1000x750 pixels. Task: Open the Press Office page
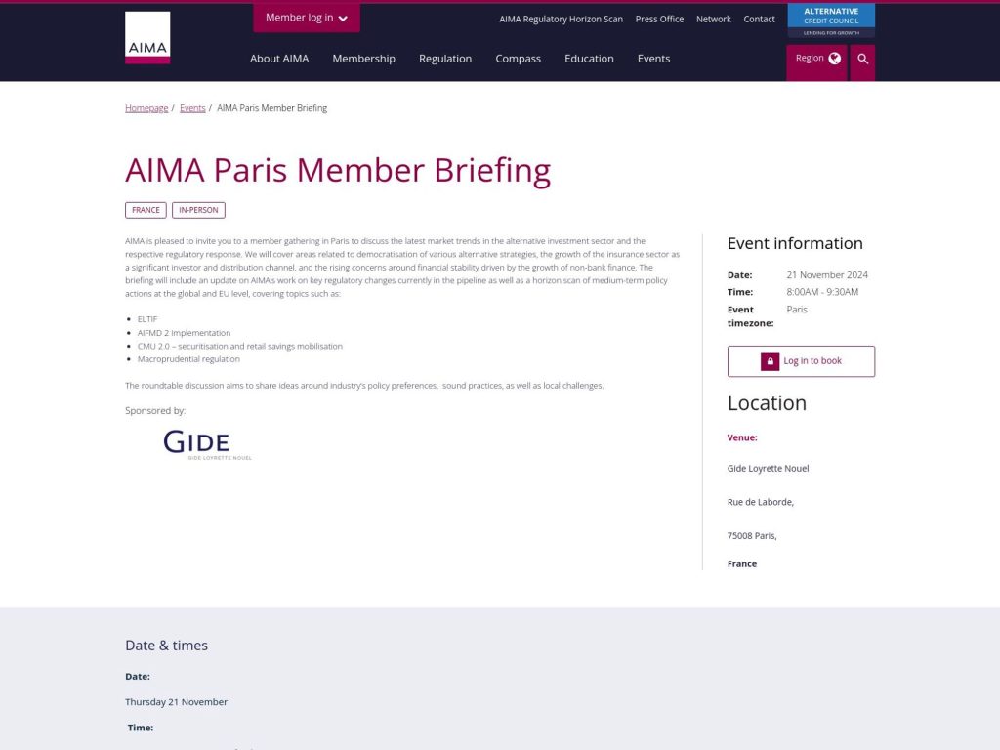point(659,19)
